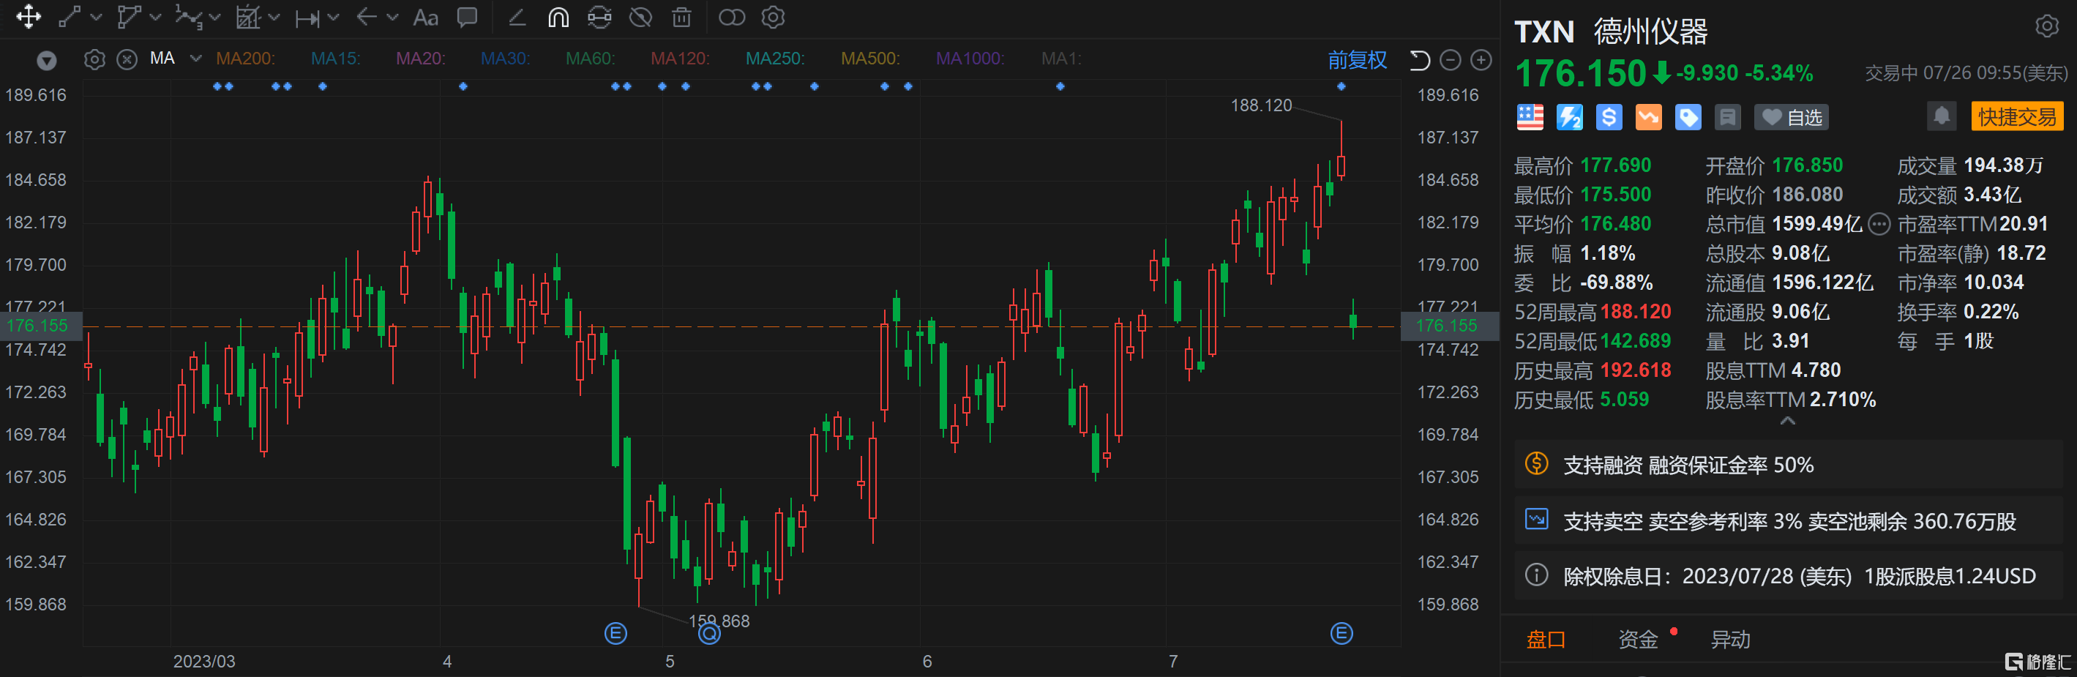Image resolution: width=2077 pixels, height=677 pixels.
Task: Click the Q marker below the chart
Action: tap(708, 635)
